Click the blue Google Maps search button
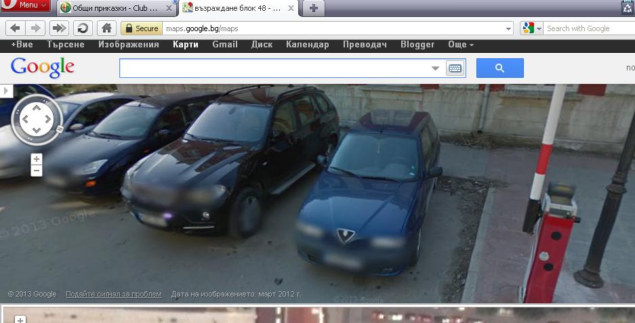This screenshot has width=635, height=323. coord(499,68)
